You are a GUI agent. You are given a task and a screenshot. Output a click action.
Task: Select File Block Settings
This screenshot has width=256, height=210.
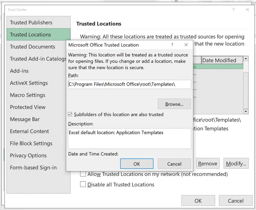(x=37, y=143)
